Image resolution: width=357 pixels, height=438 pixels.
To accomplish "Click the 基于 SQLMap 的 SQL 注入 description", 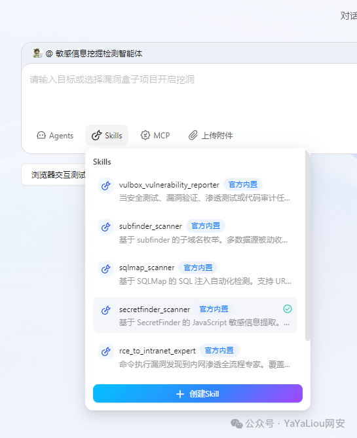I will pyautogui.click(x=205, y=281).
